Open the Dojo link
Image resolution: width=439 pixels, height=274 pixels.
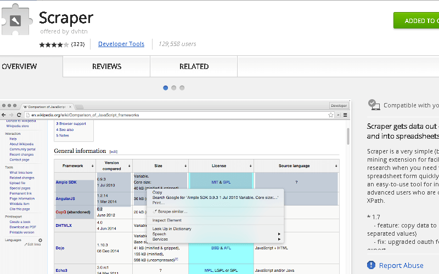coord(60,248)
